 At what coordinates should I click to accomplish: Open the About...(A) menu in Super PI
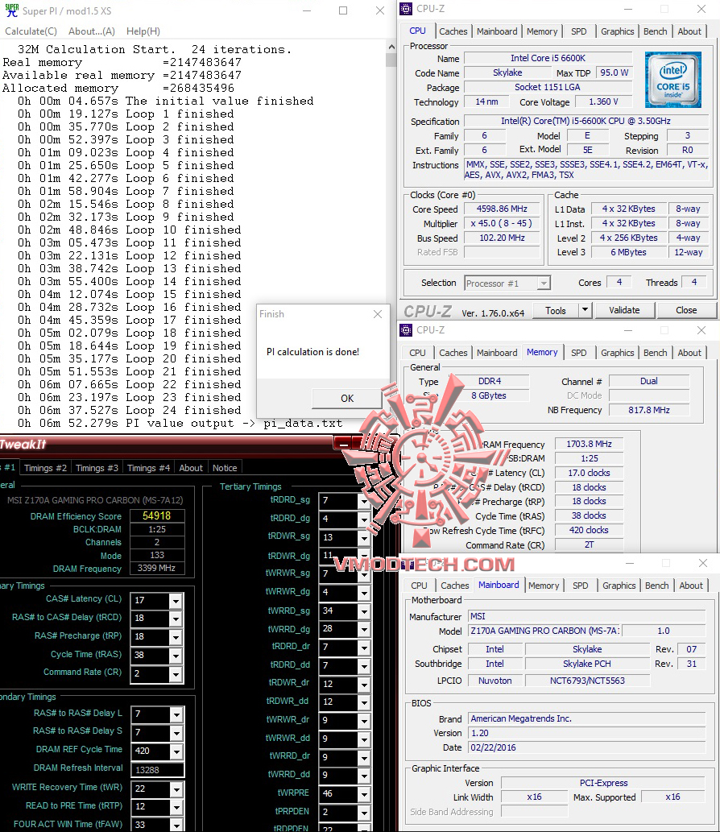92,31
